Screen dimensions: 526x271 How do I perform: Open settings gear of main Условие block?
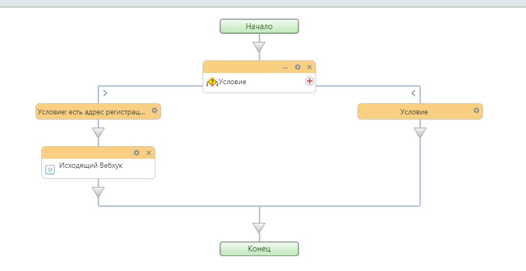click(x=297, y=67)
